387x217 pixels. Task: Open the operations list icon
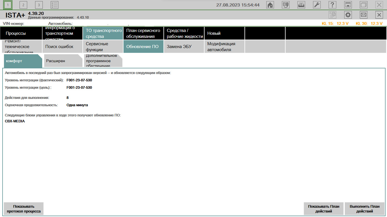pyautogui.click(x=54, y=5)
